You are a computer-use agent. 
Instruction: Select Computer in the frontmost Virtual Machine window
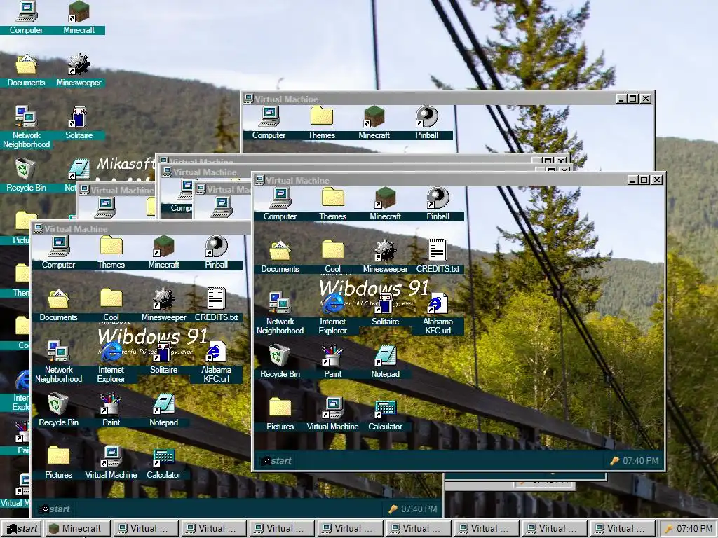click(280, 205)
